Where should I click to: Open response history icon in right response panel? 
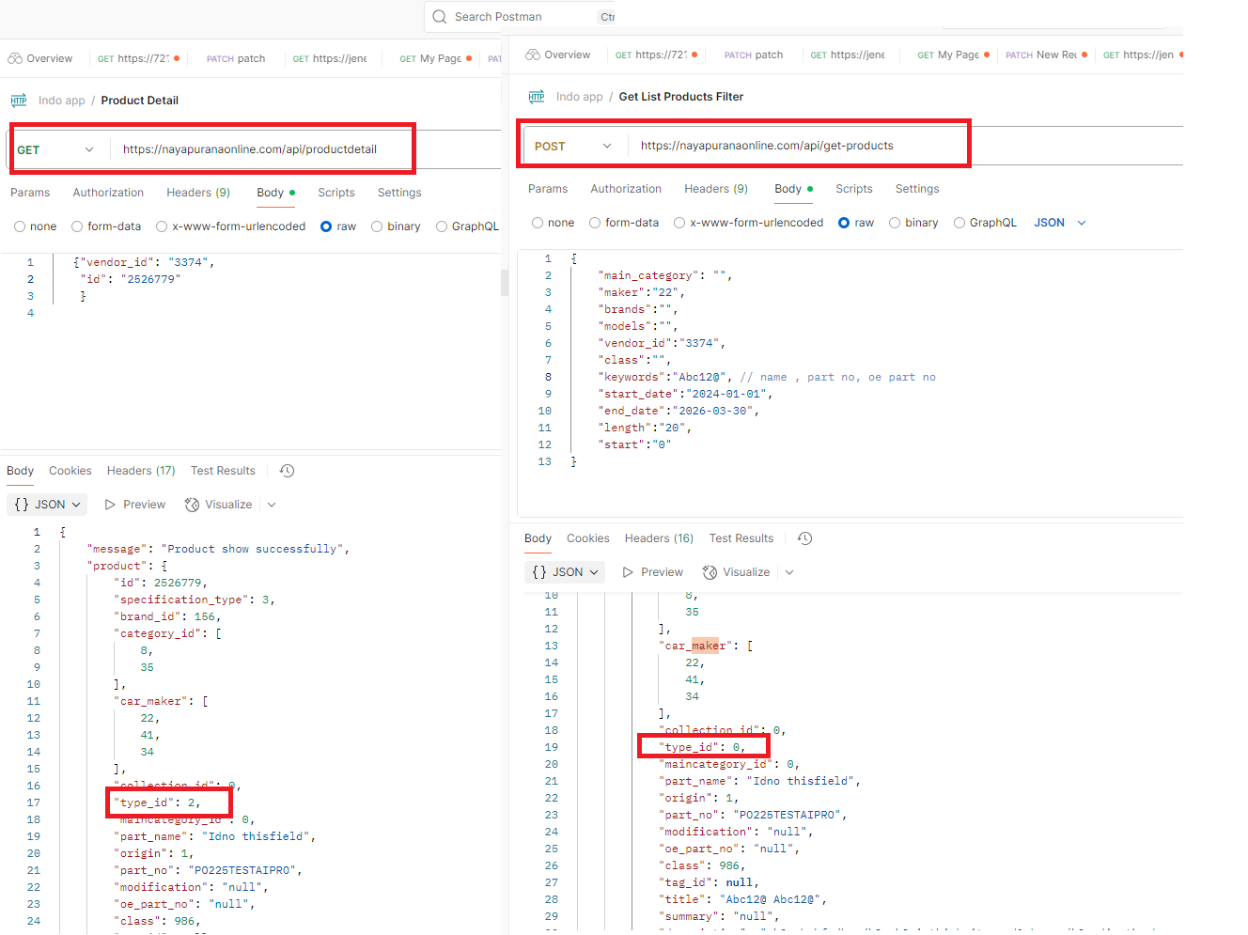805,538
